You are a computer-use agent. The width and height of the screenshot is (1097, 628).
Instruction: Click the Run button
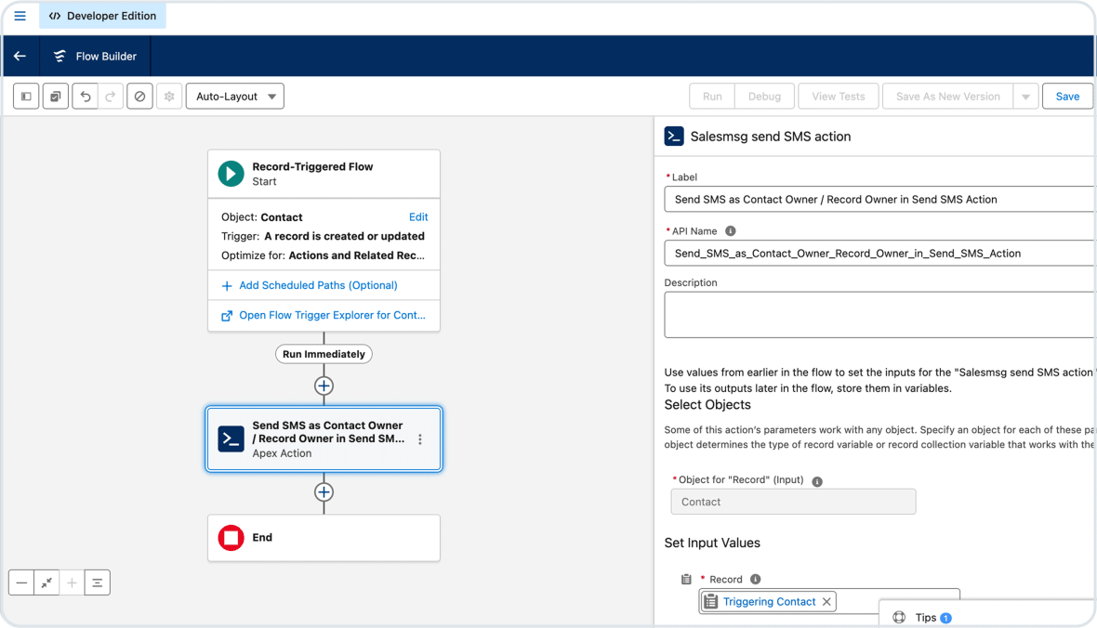712,97
